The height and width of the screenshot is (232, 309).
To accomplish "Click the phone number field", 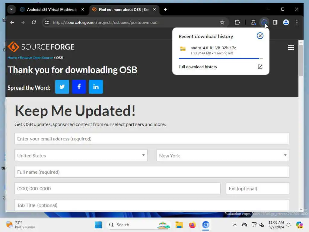I will pos(117,188).
